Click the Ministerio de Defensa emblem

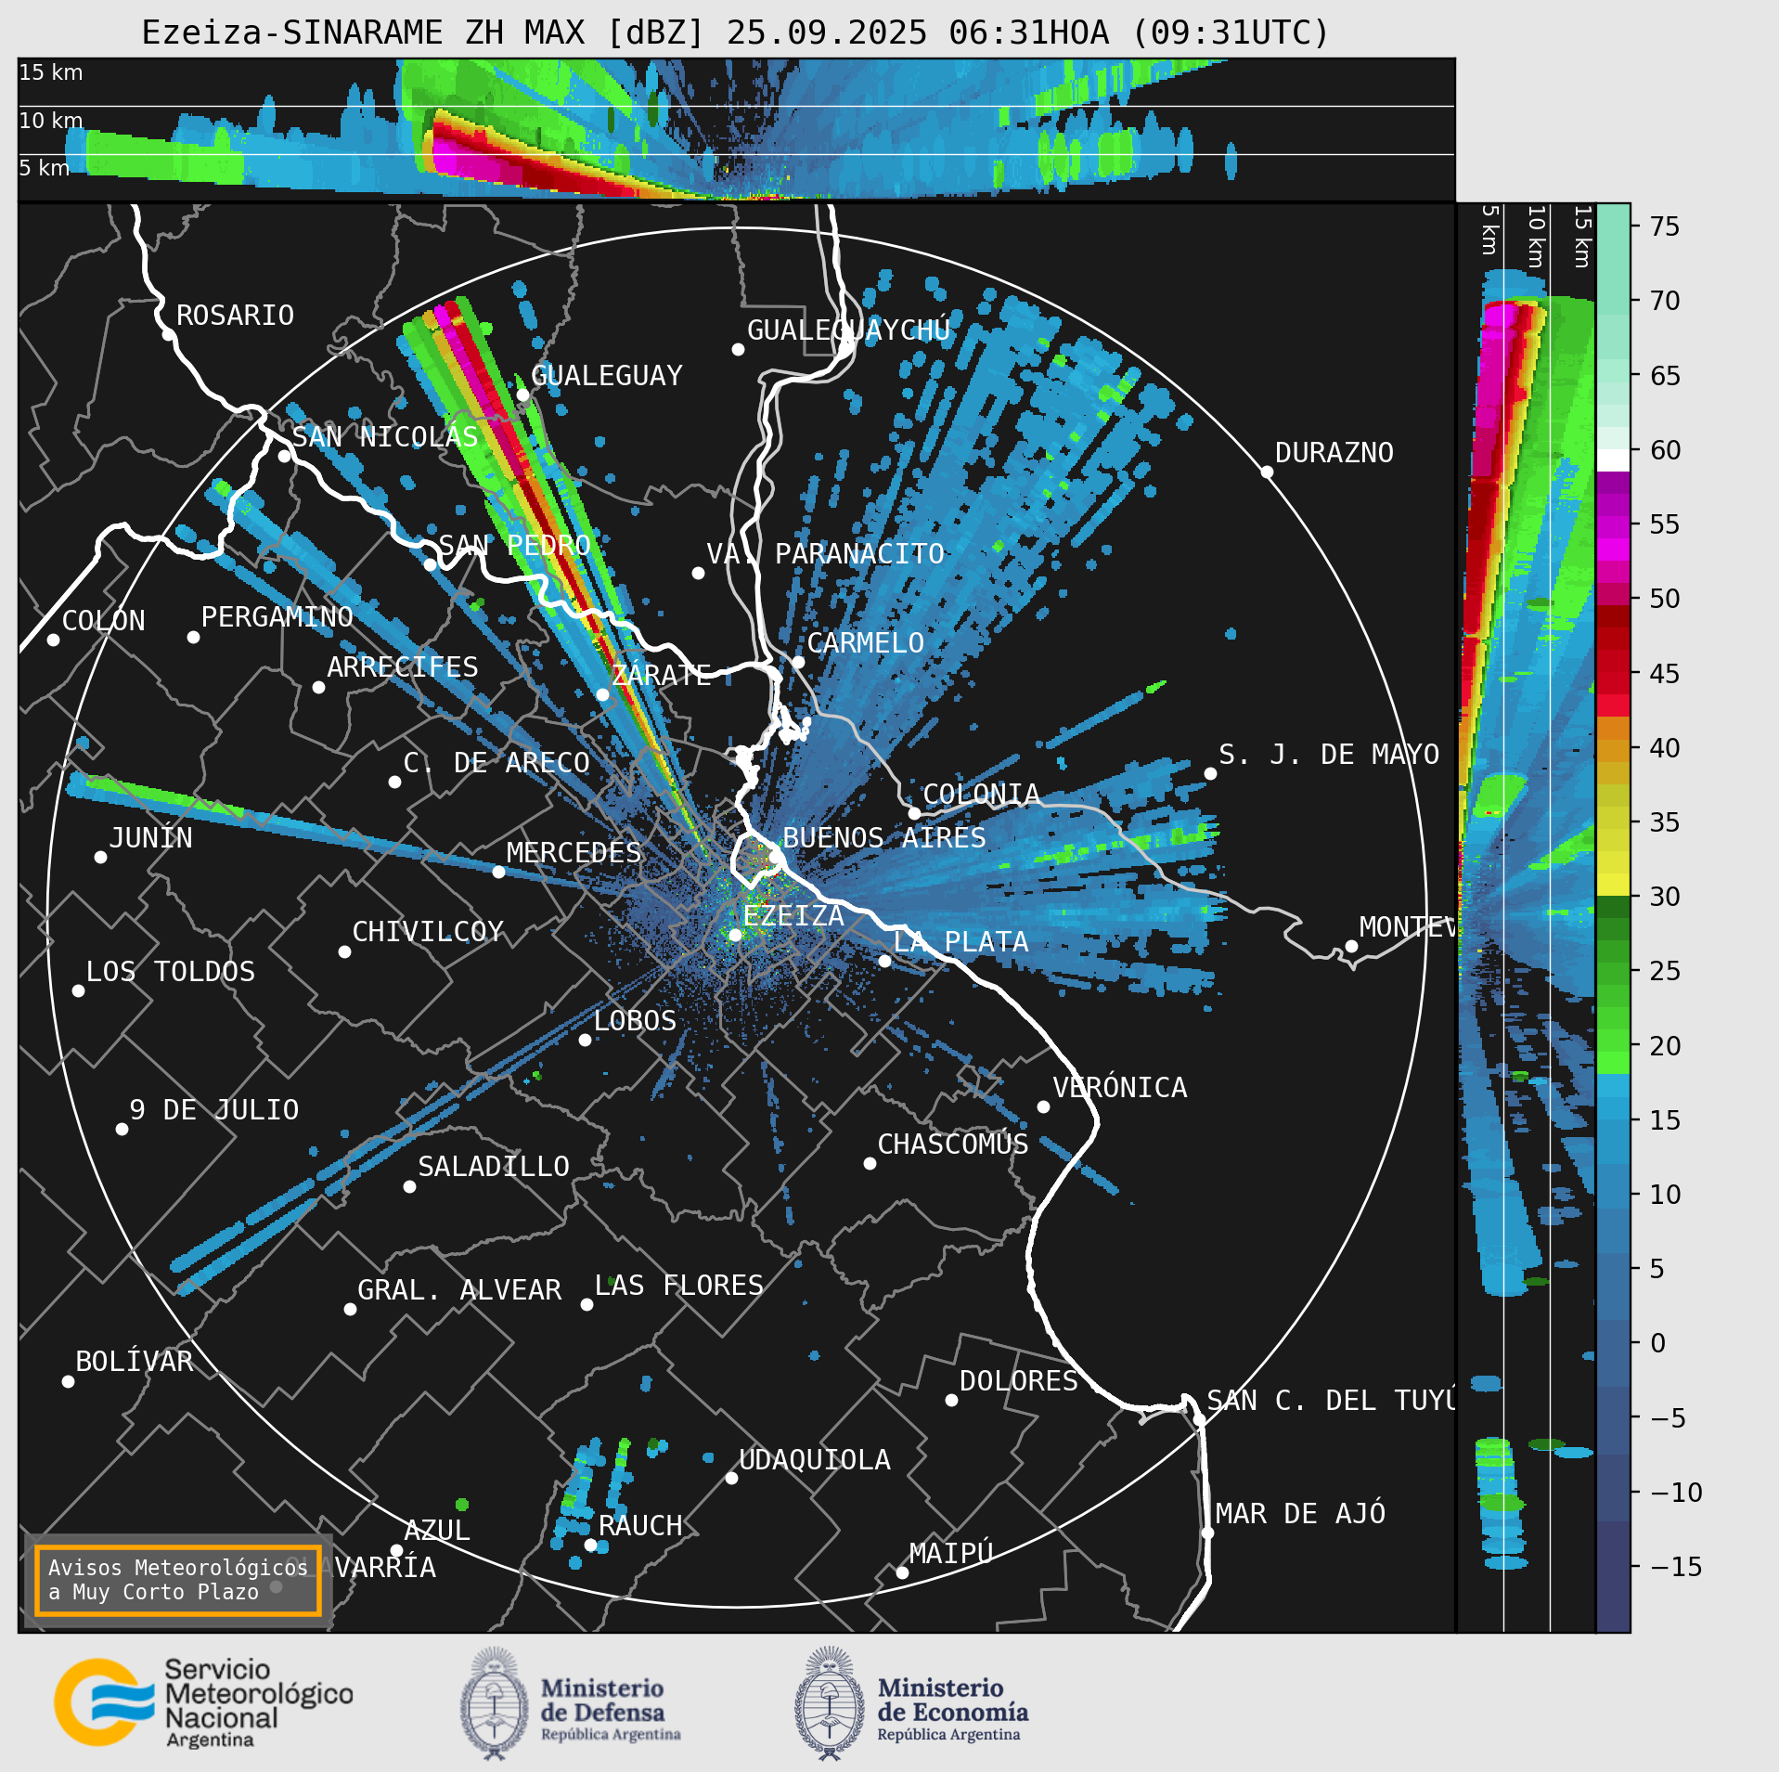pyautogui.click(x=494, y=1703)
